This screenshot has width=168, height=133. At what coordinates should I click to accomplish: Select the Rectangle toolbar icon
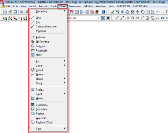pyautogui.click(x=137, y=18)
